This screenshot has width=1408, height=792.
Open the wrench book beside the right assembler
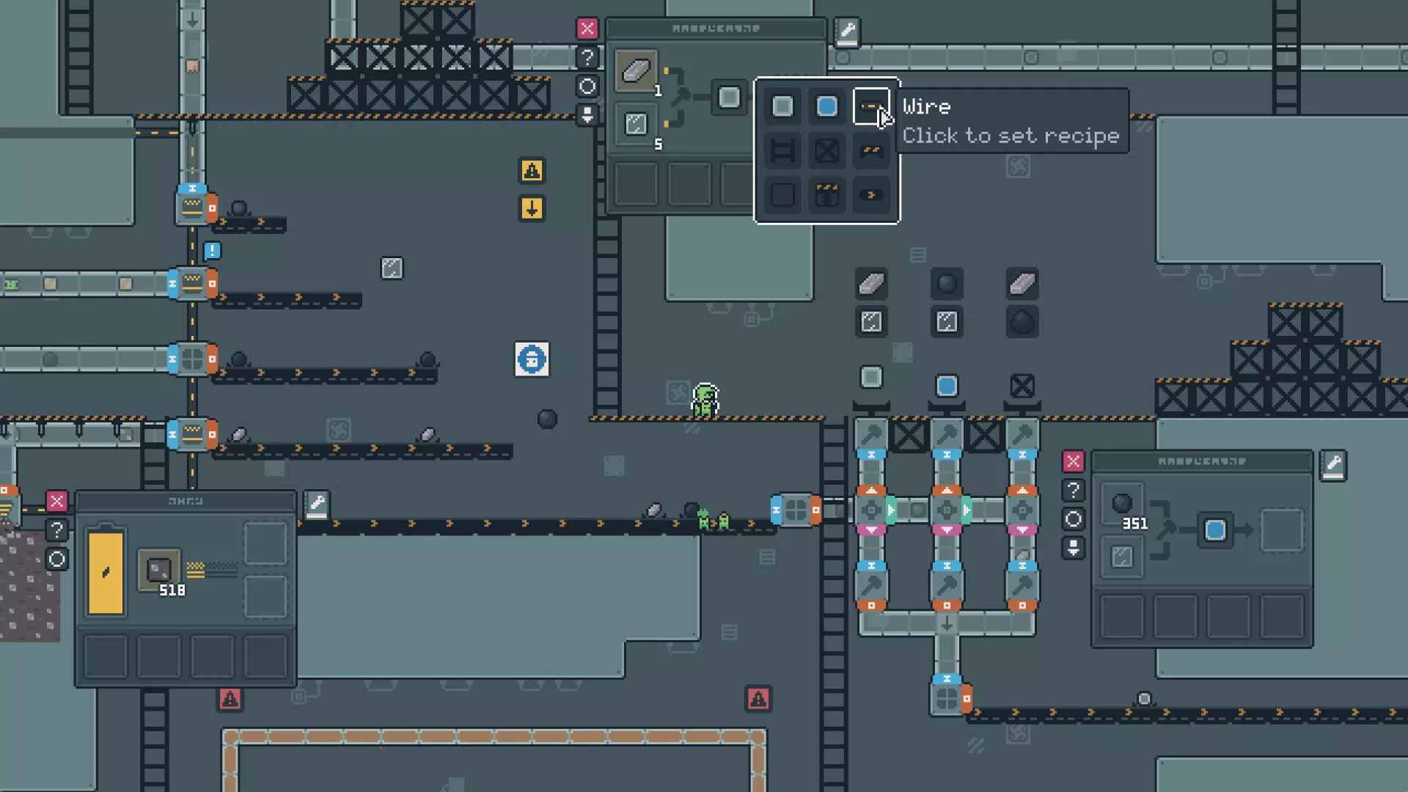click(1332, 464)
